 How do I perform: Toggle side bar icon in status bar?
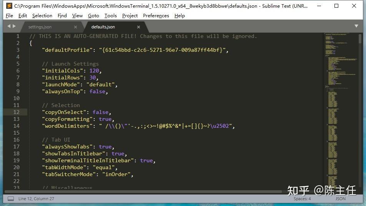[x=11, y=199]
